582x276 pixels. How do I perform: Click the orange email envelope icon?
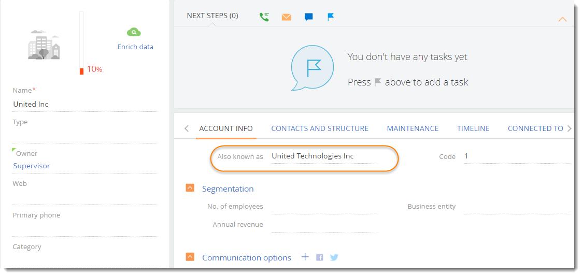pyautogui.click(x=286, y=17)
